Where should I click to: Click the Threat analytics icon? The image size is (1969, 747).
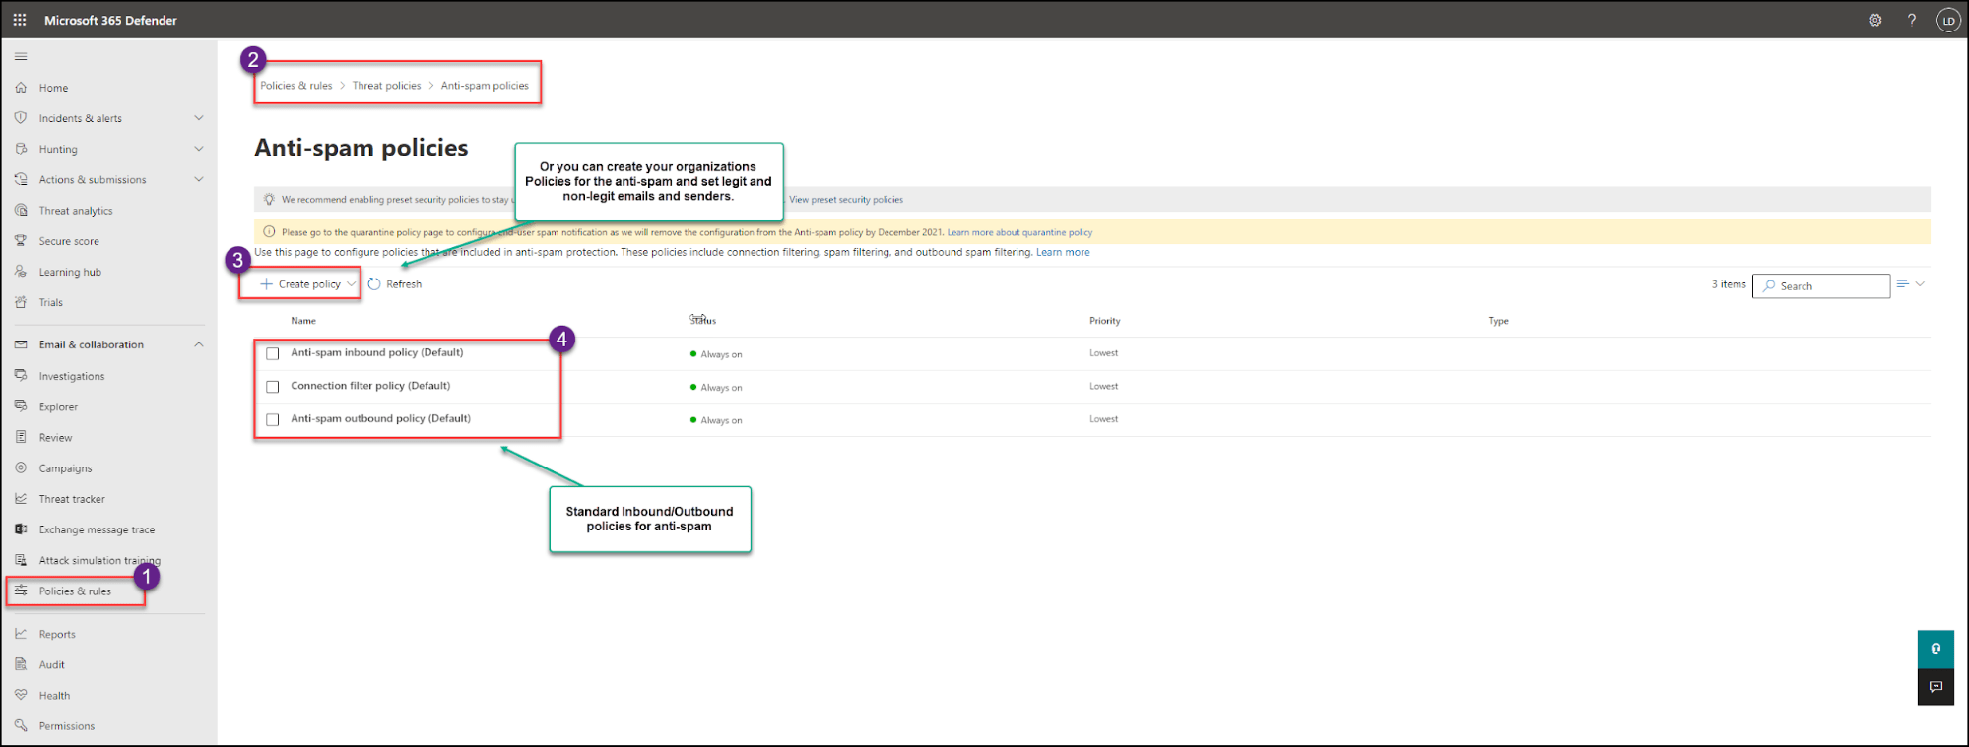(x=21, y=210)
